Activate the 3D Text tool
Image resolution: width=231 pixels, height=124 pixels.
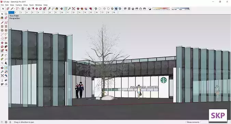pyautogui.click(x=6, y=63)
